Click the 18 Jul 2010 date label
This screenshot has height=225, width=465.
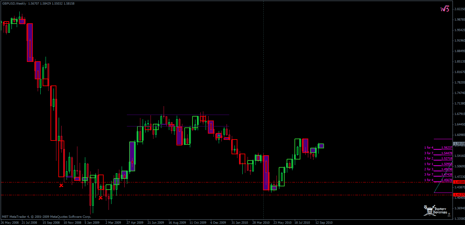pyautogui.click(x=302, y=222)
